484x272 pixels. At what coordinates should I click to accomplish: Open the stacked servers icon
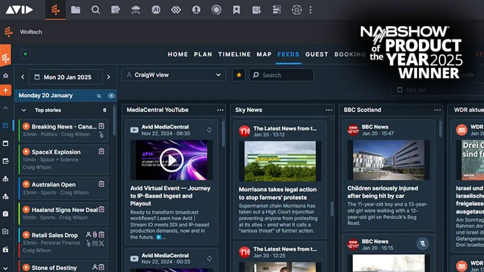(277, 10)
